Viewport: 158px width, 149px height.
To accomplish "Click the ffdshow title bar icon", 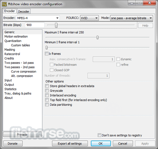I will [x=4, y=4].
